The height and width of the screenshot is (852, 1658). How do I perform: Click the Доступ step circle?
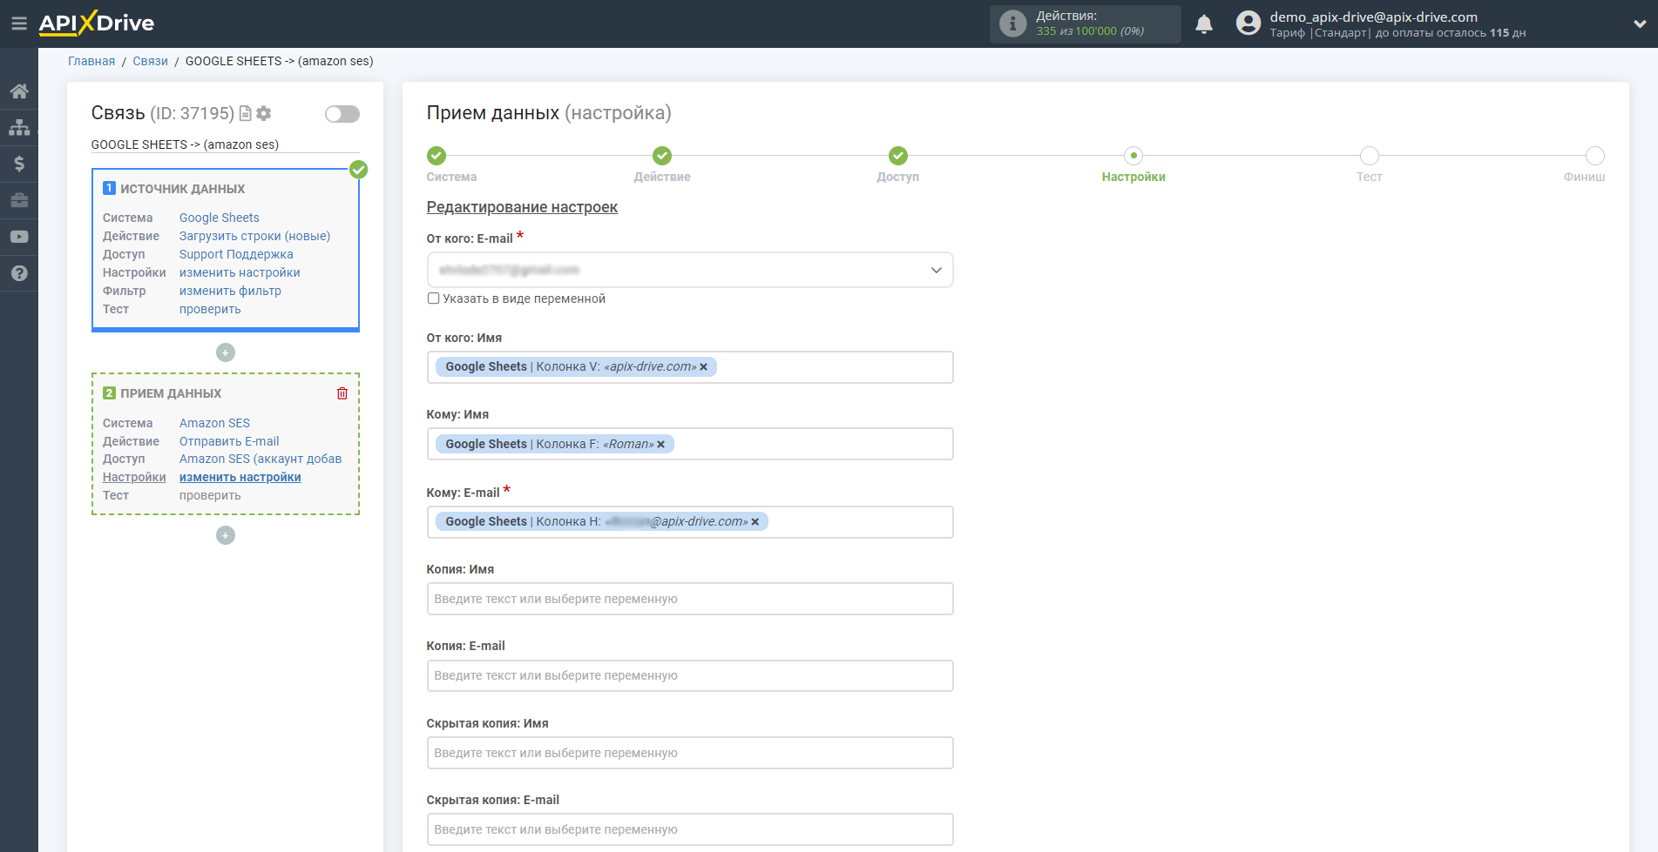898,156
